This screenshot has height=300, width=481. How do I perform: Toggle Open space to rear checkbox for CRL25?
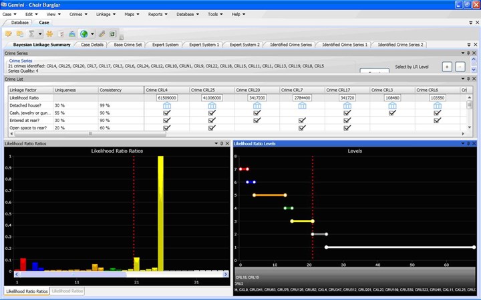[212, 128]
